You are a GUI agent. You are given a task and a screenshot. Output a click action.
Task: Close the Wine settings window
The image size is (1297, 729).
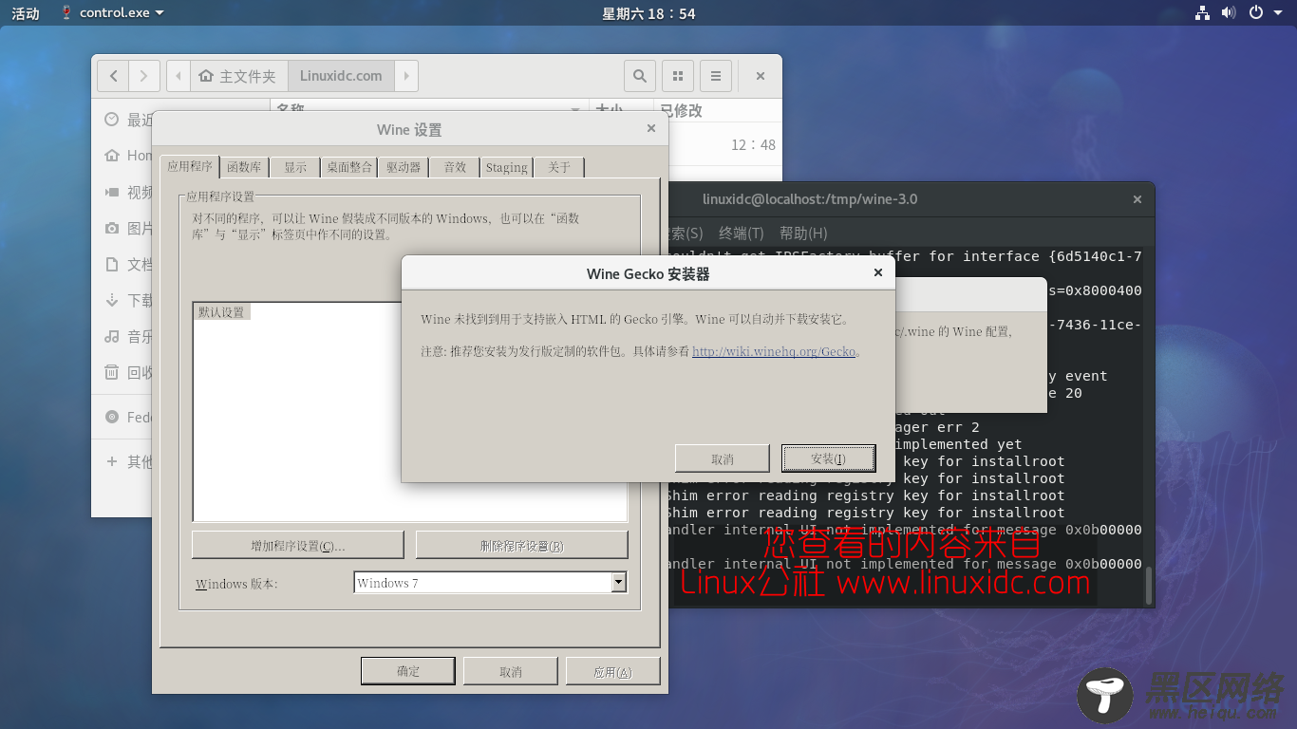(651, 128)
